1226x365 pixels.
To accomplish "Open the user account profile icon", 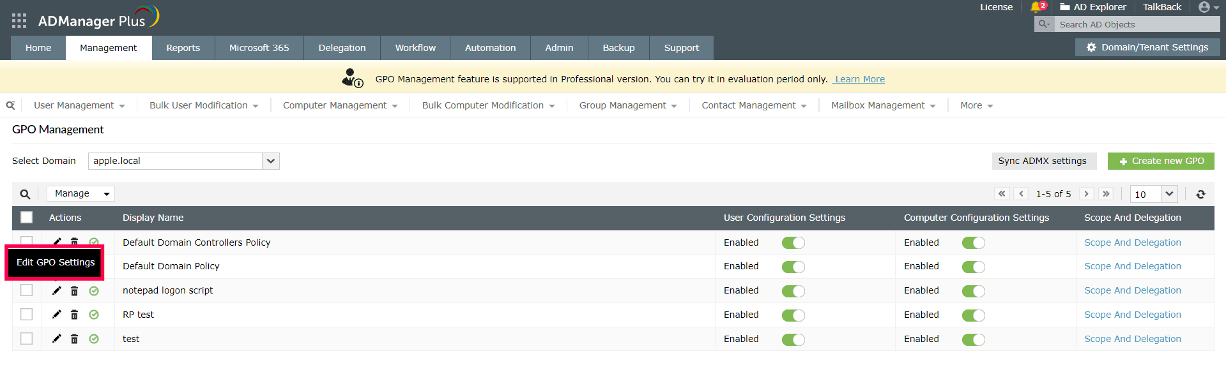I will [1204, 7].
